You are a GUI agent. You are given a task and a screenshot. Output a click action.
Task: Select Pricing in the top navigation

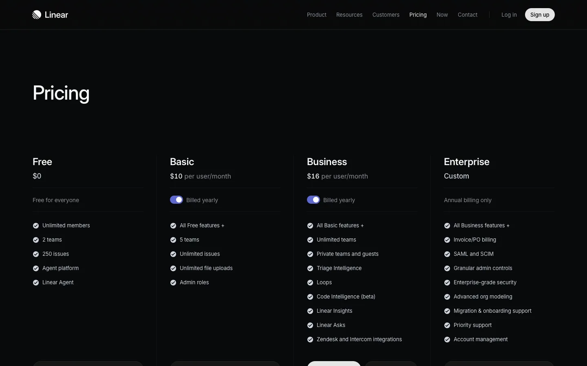click(418, 15)
